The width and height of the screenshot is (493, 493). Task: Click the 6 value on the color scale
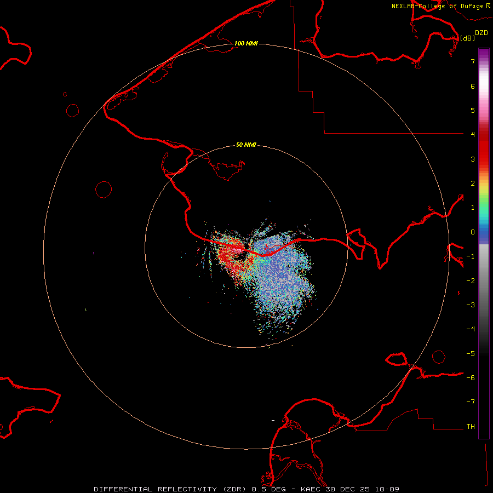tap(473, 86)
